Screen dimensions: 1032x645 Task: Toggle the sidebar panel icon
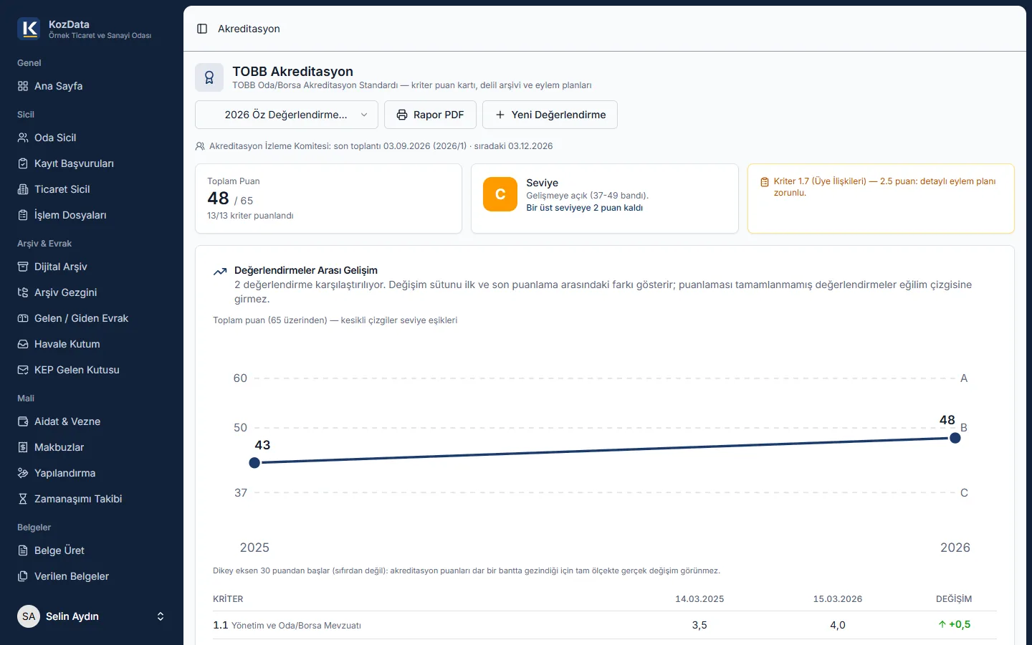pyautogui.click(x=202, y=29)
